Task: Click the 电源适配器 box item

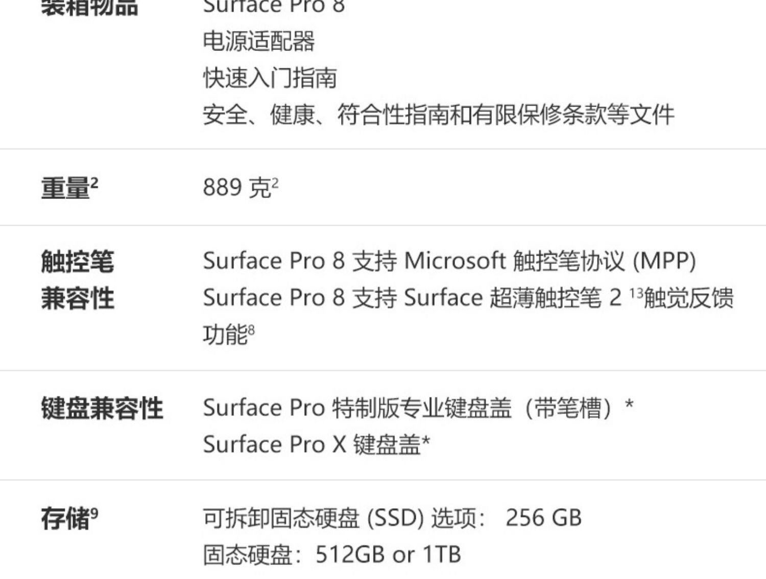Action: [x=259, y=41]
